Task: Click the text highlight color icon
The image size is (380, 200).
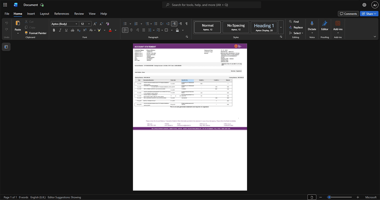Action: coord(99,30)
